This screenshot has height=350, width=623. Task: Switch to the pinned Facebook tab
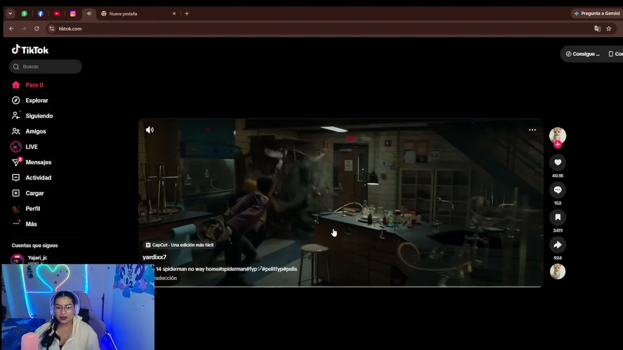pos(40,14)
